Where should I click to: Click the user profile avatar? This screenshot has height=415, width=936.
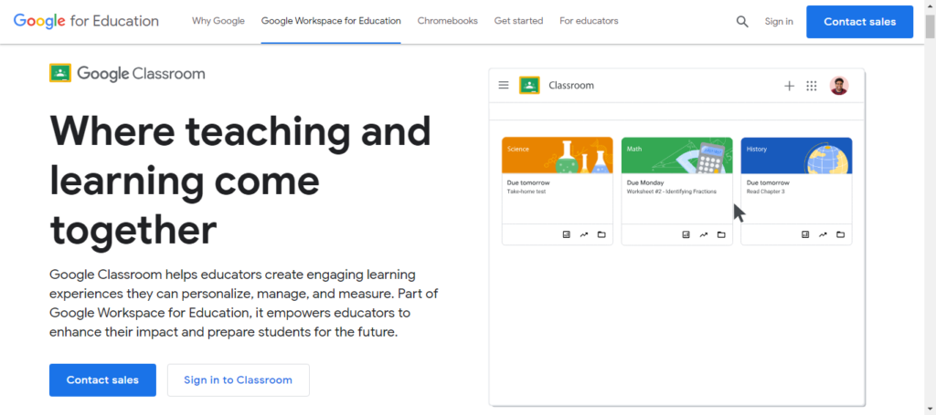pos(839,86)
